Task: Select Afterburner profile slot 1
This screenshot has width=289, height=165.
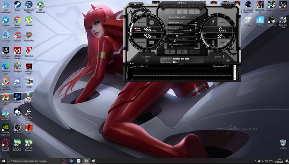Action: (207, 61)
